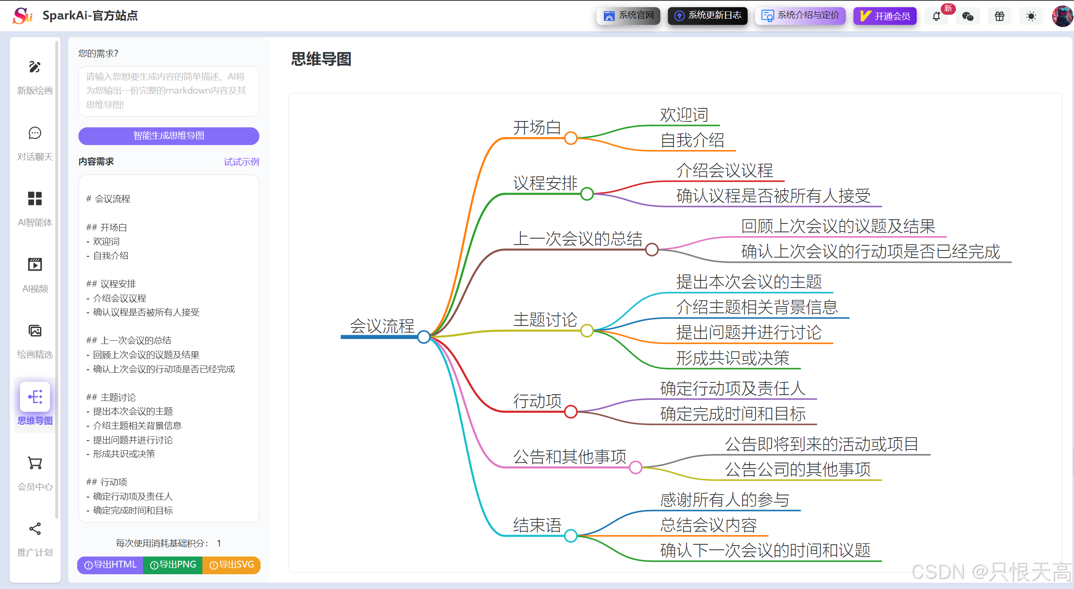Open the notification bell icon
The height and width of the screenshot is (589, 1074).
pos(936,16)
